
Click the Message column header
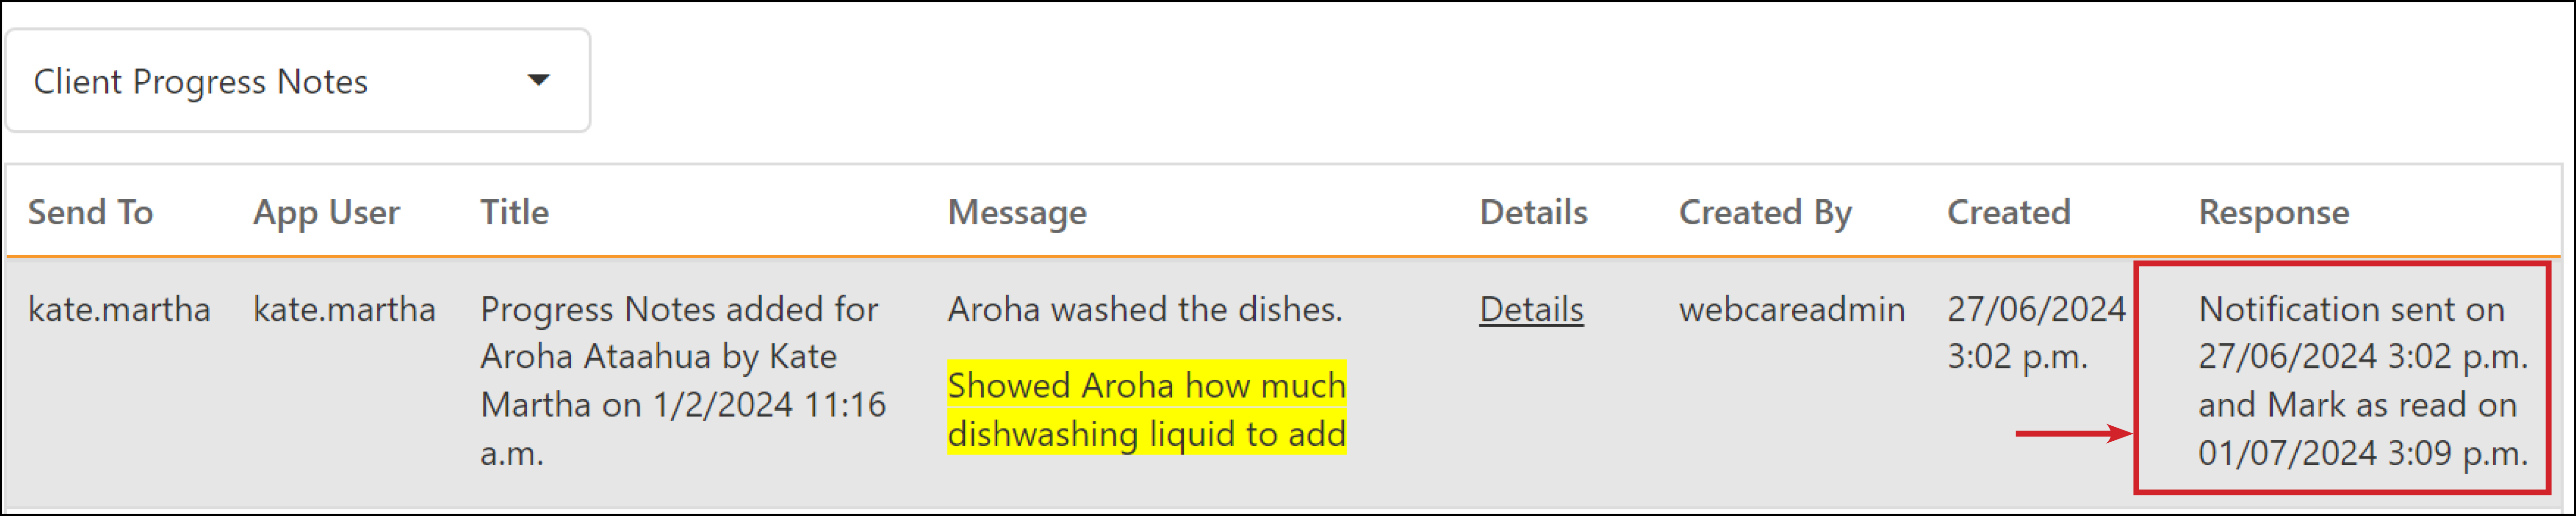pos(1017,213)
